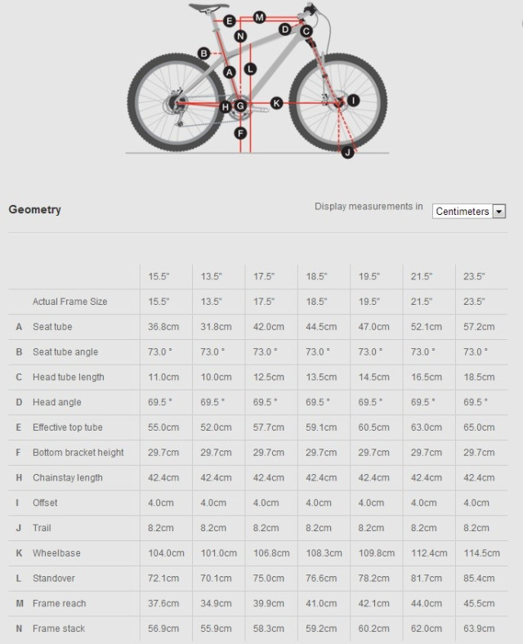
Task: Click the N frame stack marker
Action: (x=240, y=36)
